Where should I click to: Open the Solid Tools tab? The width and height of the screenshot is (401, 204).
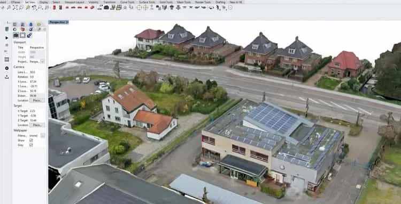click(166, 2)
